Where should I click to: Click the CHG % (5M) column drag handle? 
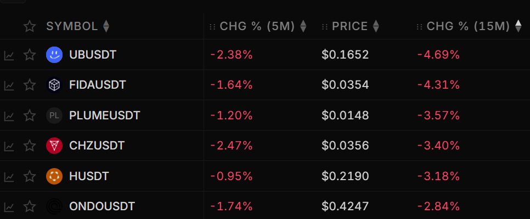click(213, 27)
